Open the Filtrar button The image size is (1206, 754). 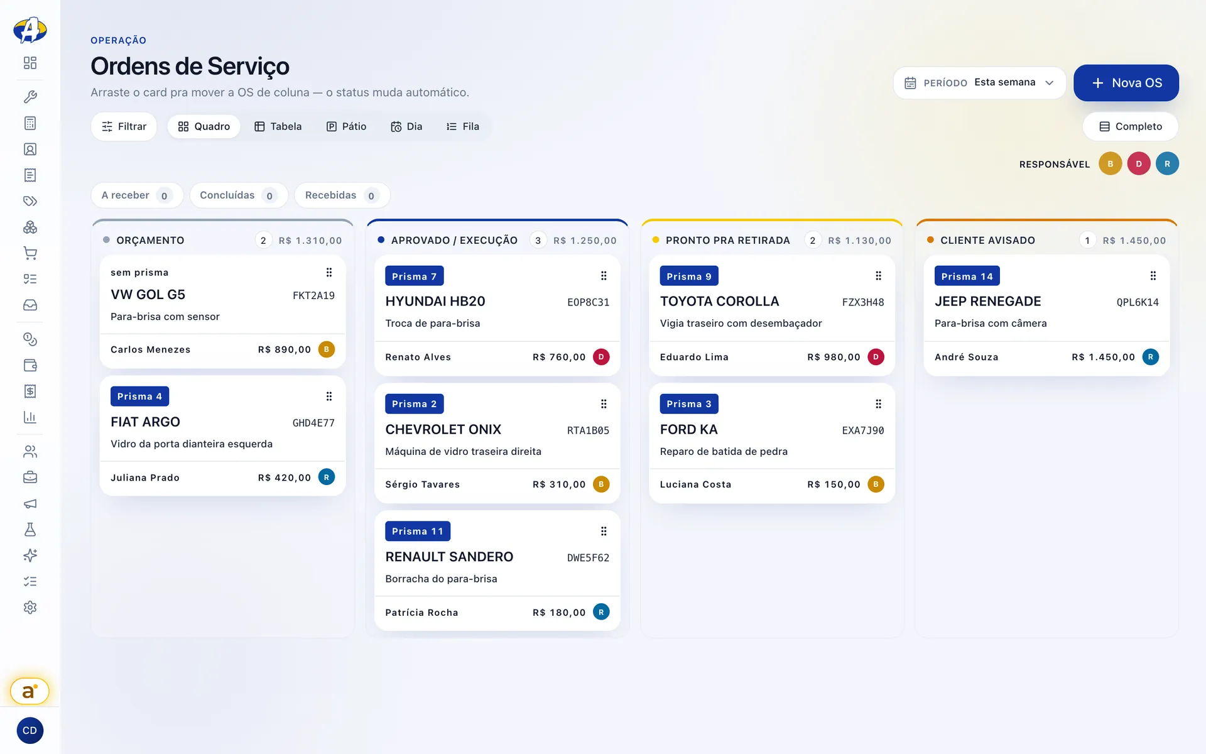tap(124, 127)
